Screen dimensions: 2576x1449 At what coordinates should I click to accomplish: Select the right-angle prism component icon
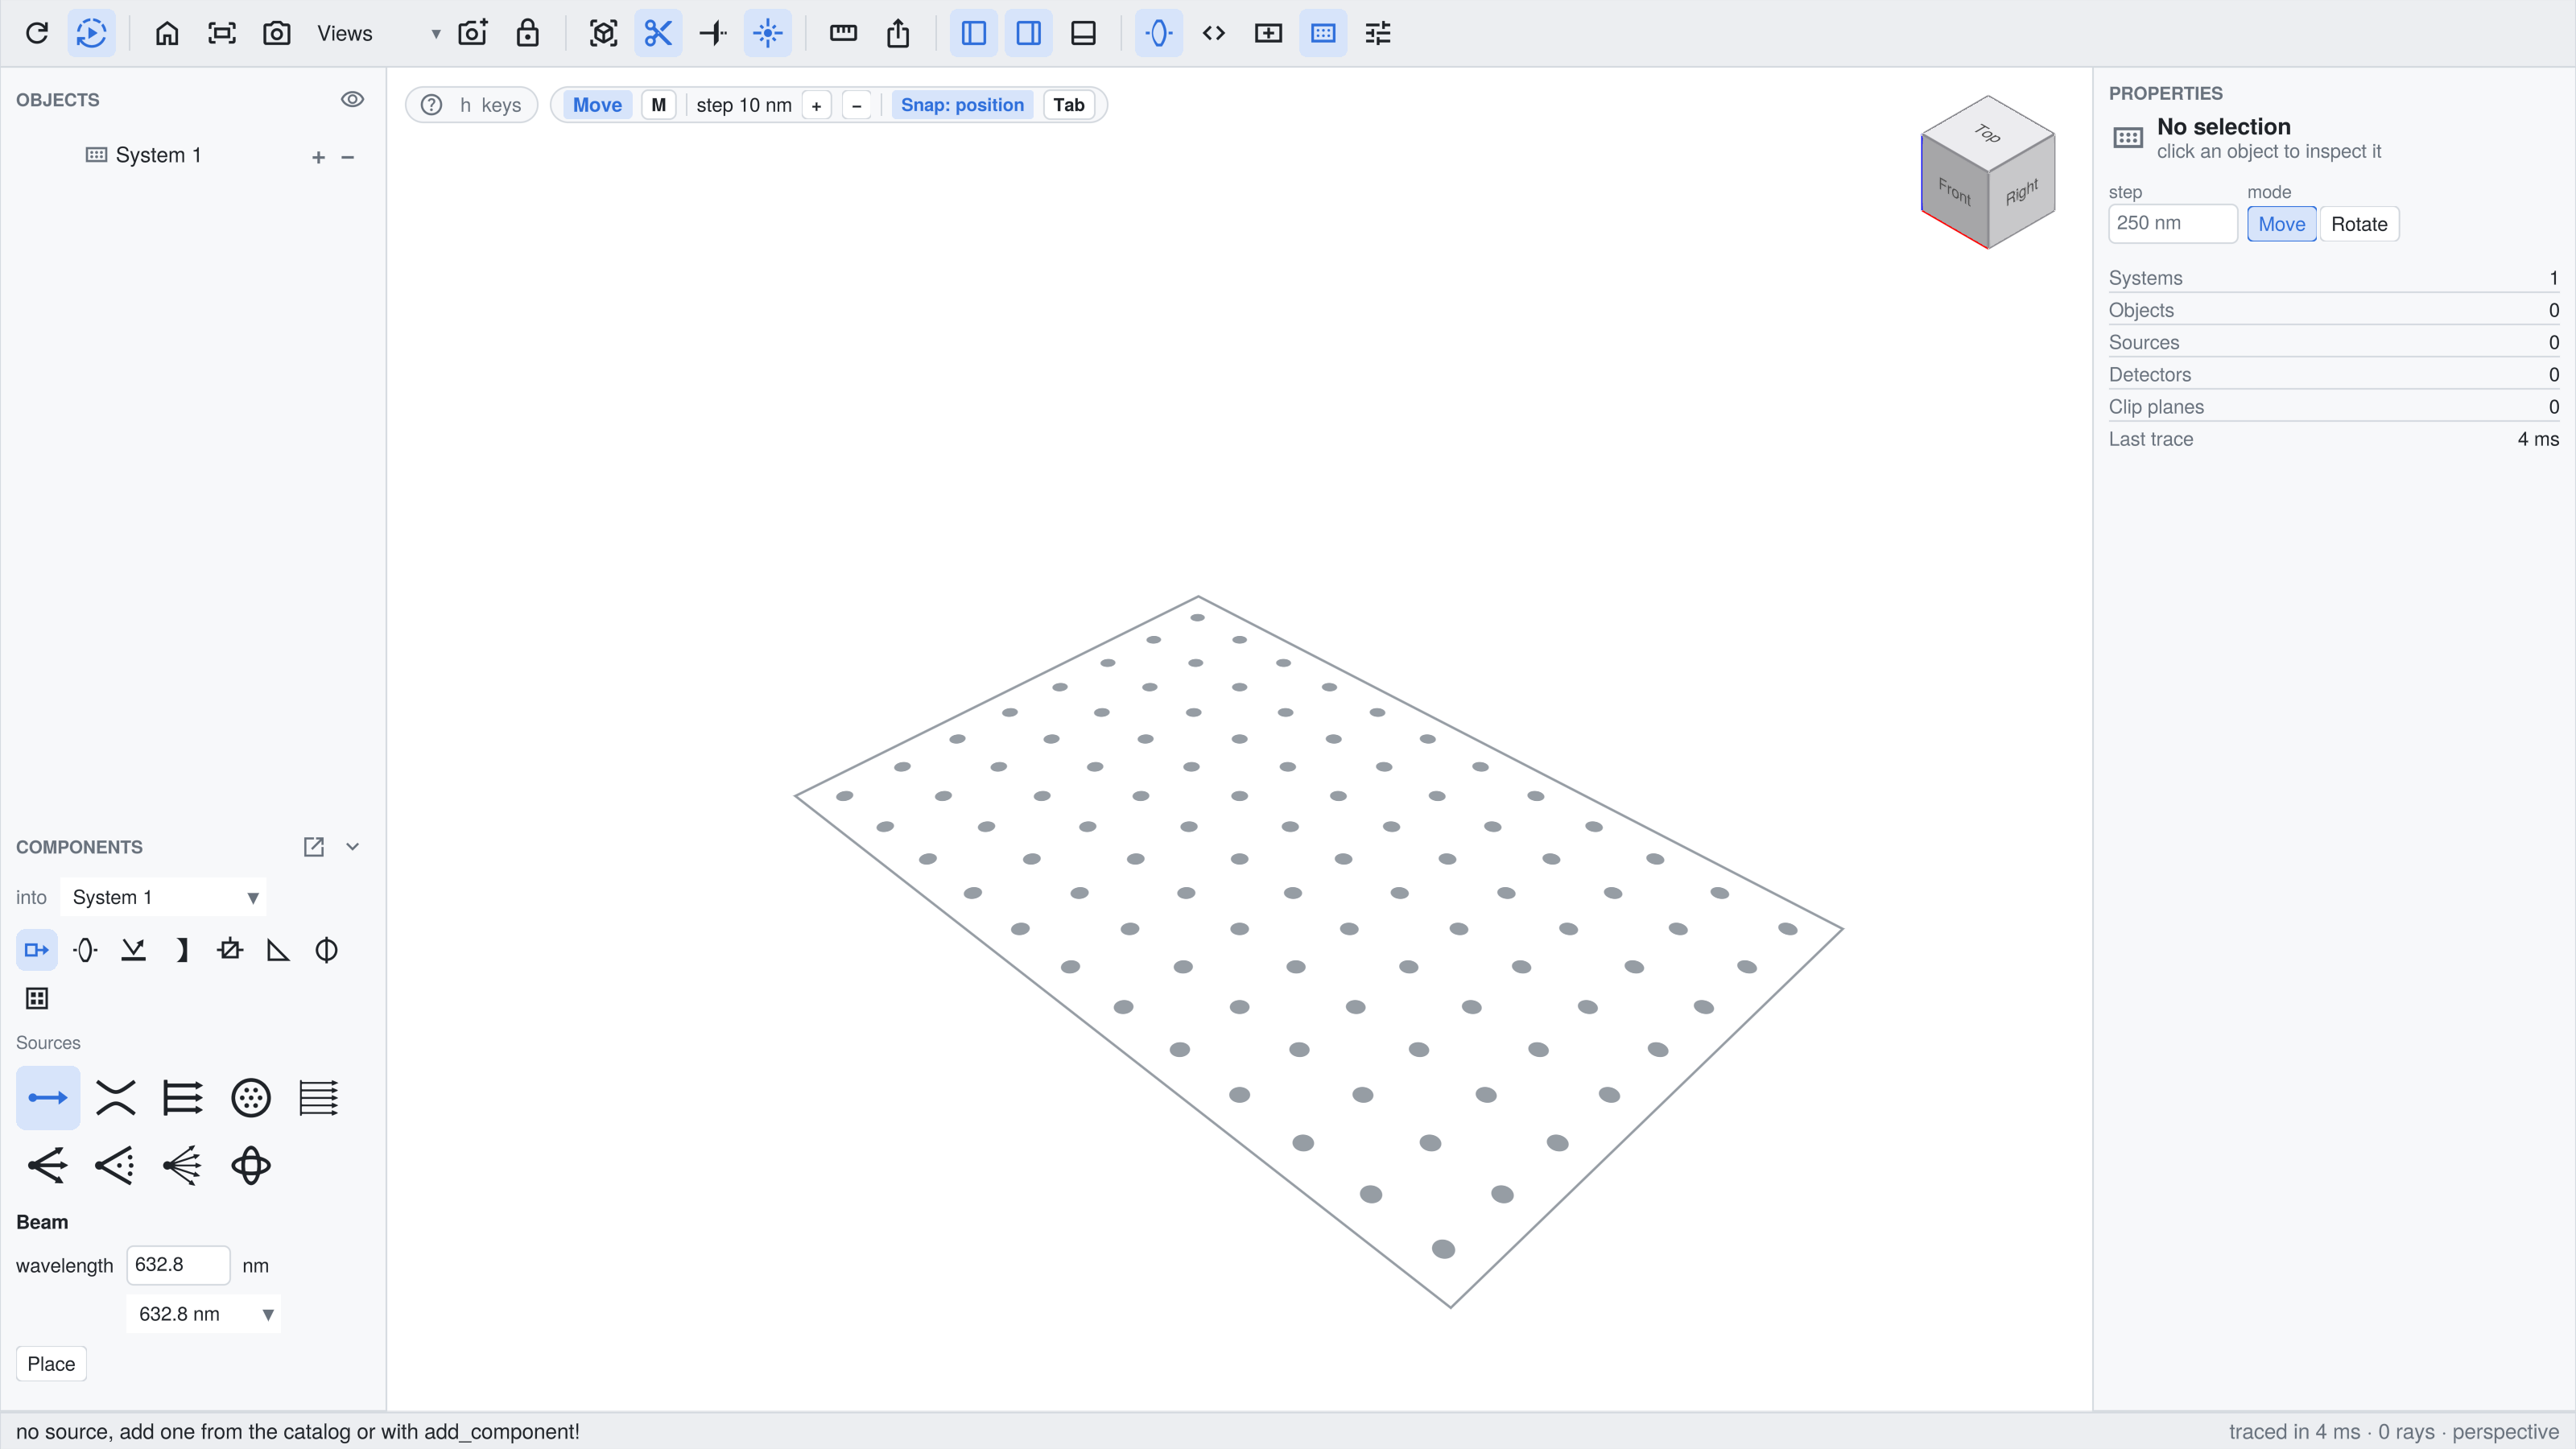pos(278,950)
